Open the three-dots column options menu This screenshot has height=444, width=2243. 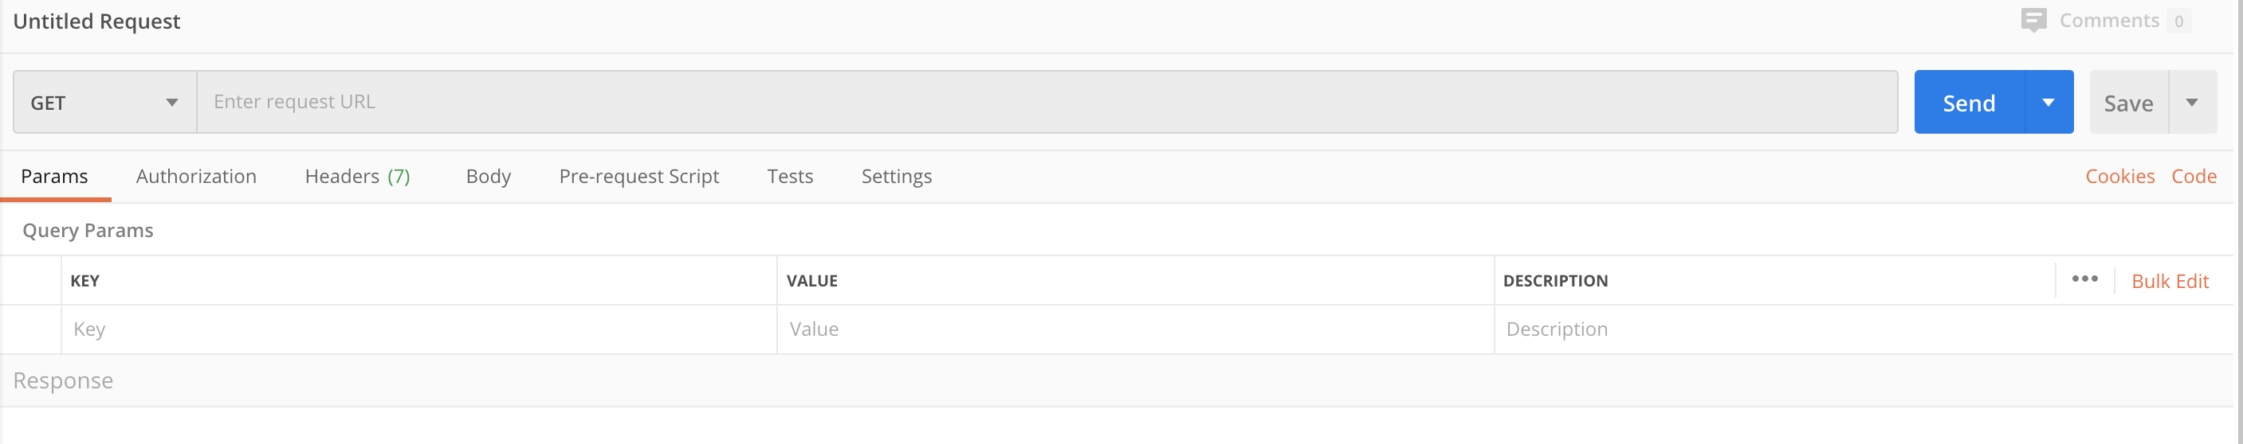2084,279
